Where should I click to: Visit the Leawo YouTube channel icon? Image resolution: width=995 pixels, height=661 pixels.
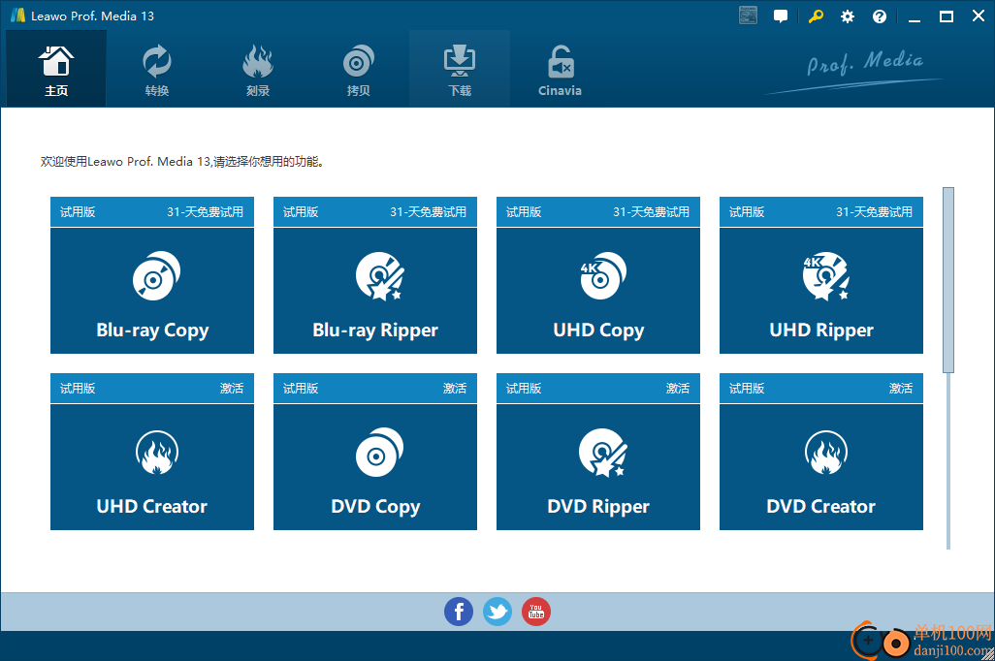(536, 612)
